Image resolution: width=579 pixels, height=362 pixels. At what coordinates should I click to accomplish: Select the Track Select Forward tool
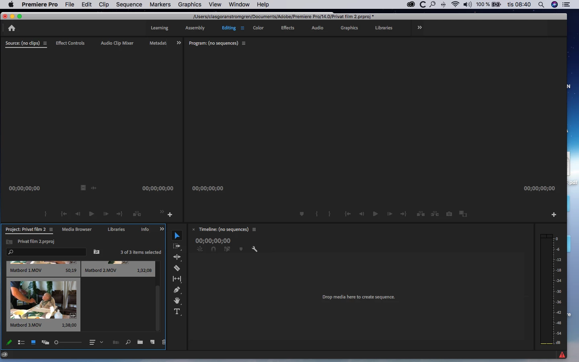[177, 246]
